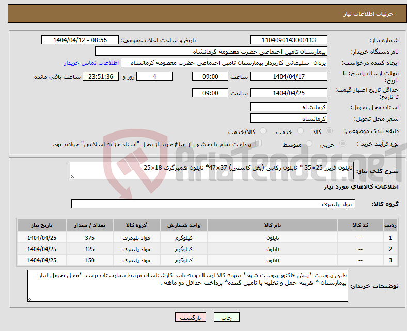Image resolution: width=407 pixels, height=331 pixels.
Task: Select the خدمت radio button
Action: [300, 131]
